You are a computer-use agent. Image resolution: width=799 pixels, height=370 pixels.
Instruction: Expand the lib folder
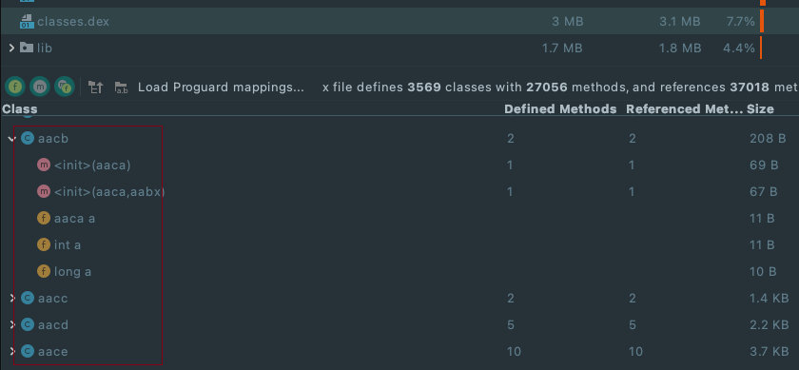[x=11, y=48]
